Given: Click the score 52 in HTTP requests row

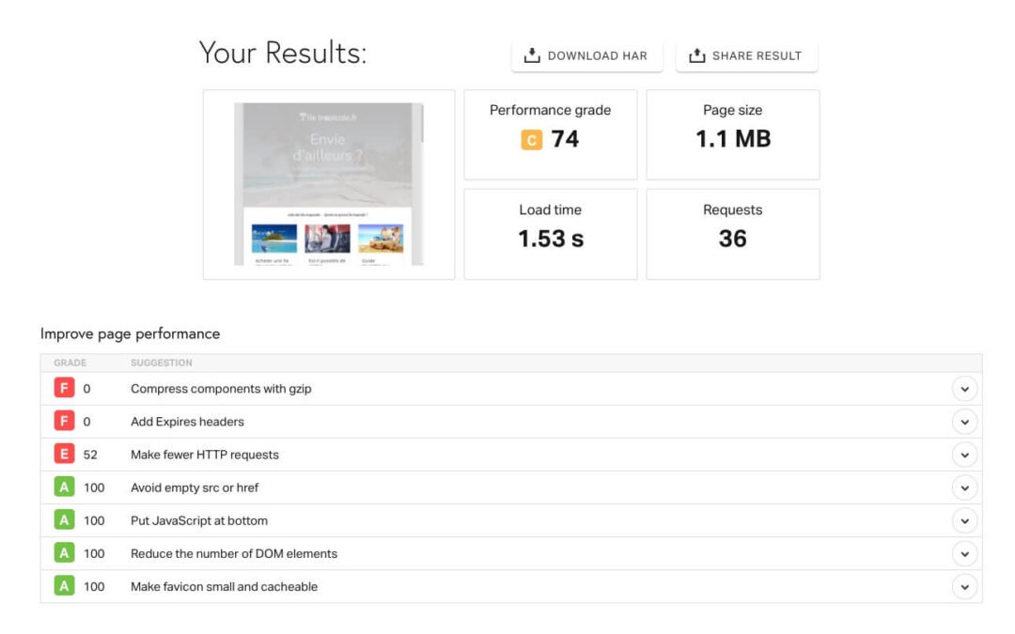Looking at the screenshot, I should click(x=90, y=455).
